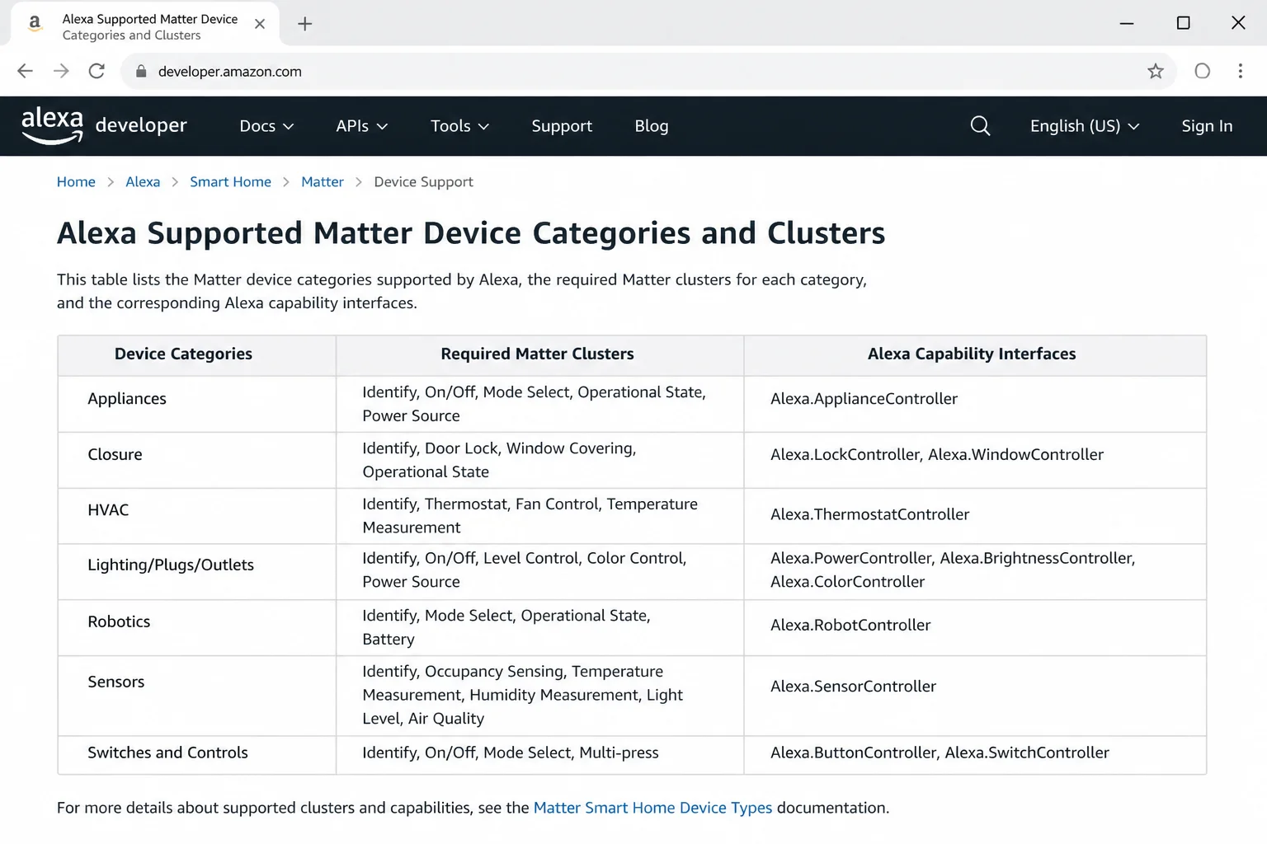Go to Home breadcrumb link
This screenshot has width=1267, height=844.
pos(76,181)
